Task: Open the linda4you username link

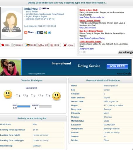Action: (x=31, y=9)
